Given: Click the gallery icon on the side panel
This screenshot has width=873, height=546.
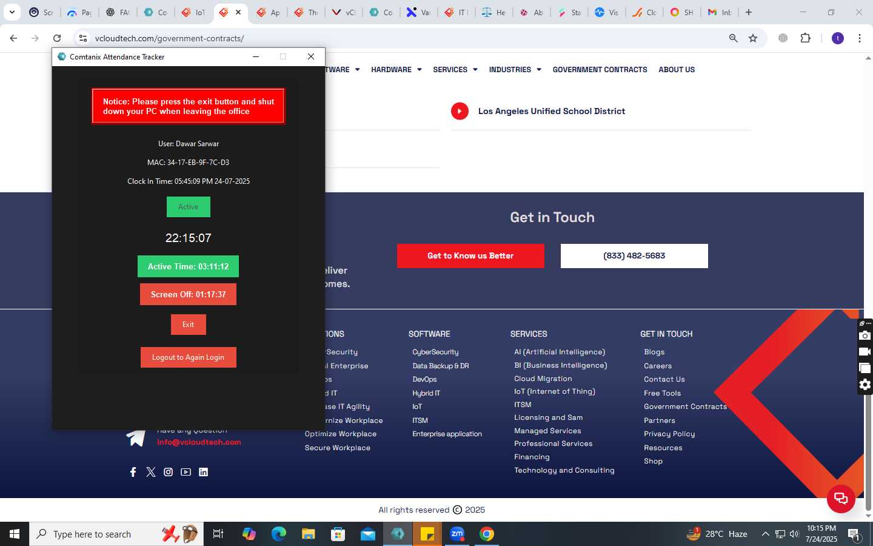Looking at the screenshot, I should (x=865, y=368).
